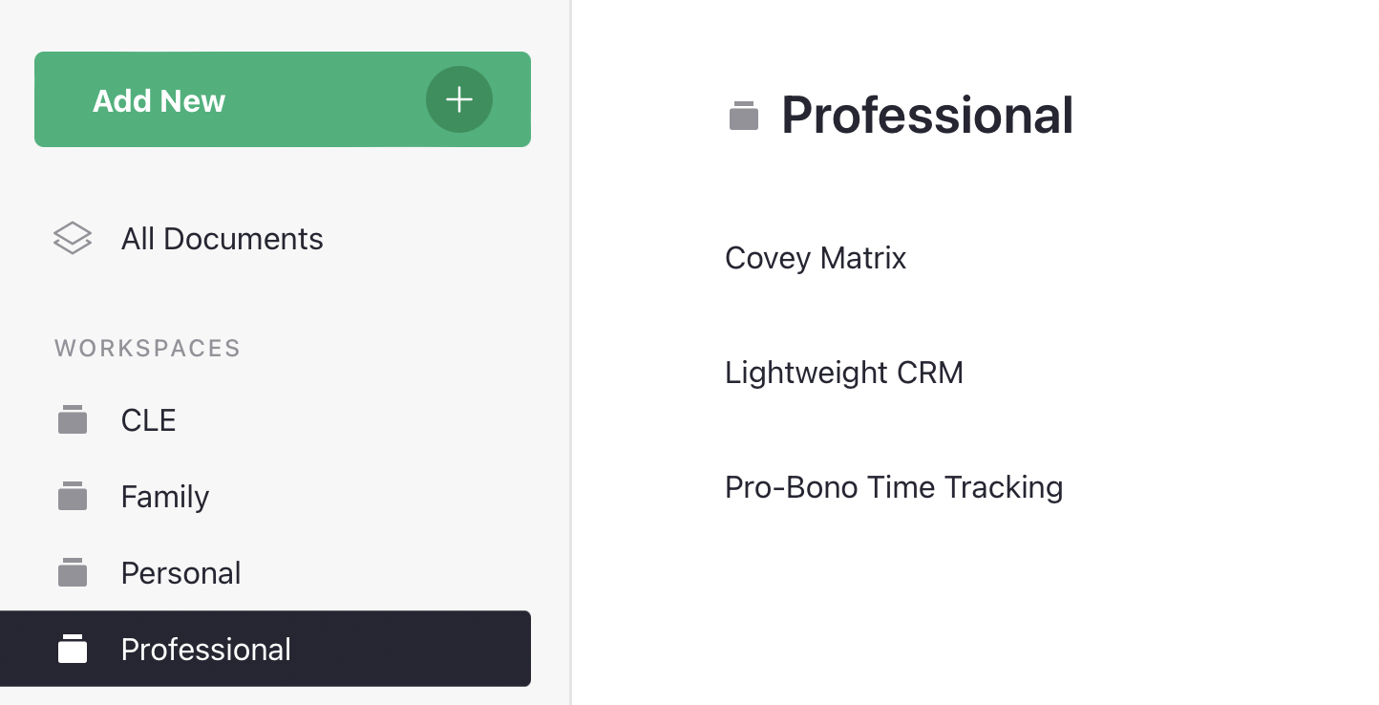Click the Personal workspace folder icon
Viewport: 1379px width, 705px height.
click(x=73, y=572)
